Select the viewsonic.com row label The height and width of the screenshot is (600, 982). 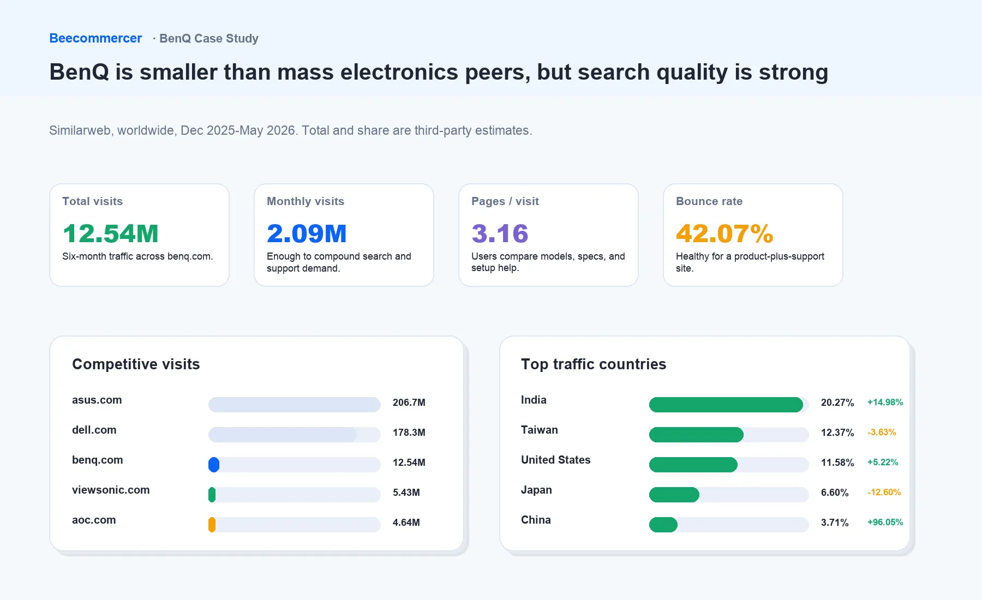click(x=111, y=490)
